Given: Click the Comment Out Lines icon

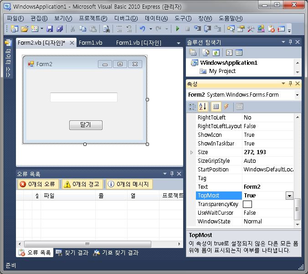Looking at the screenshot, I should pyautogui.click(x=119, y=29).
